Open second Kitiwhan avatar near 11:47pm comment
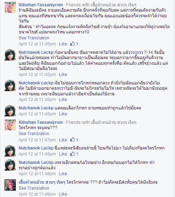This screenshot has height=197, width=175. (10, 125)
